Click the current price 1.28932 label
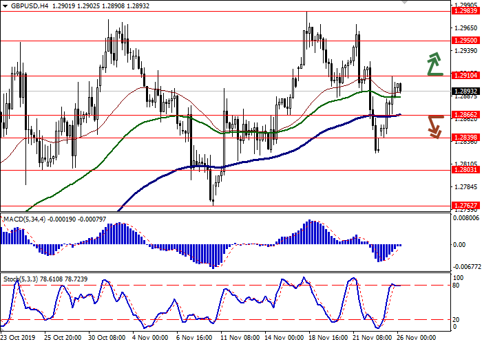This screenshot has width=482, height=344. (x=466, y=92)
